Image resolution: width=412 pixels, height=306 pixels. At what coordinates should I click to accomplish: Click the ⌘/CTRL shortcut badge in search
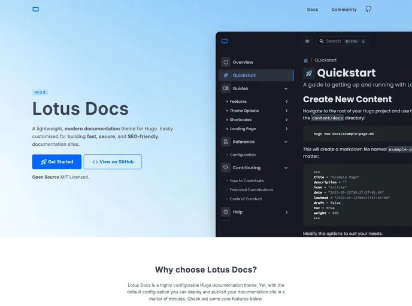(352, 41)
